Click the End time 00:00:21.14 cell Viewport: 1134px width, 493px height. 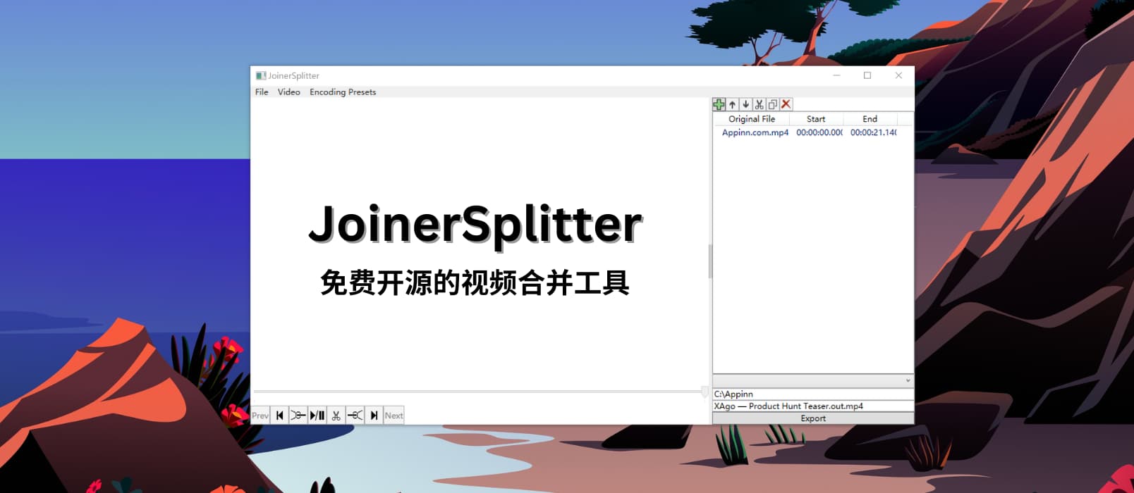click(873, 132)
